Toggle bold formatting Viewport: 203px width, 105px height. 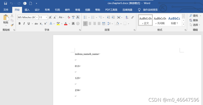point(20,24)
